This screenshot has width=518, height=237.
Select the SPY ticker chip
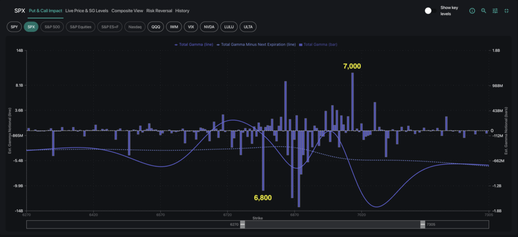click(14, 26)
